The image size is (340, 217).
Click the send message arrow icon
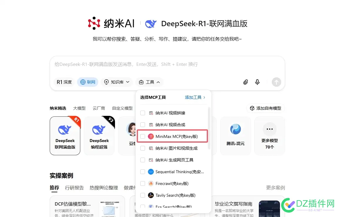point(276,82)
